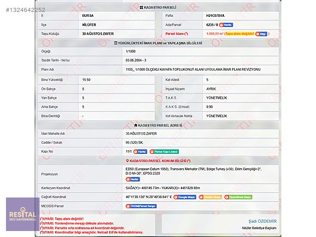316x237 pixels.
Task: Select the Planı Adı text starting with 1103_
Action: click(x=193, y=69)
